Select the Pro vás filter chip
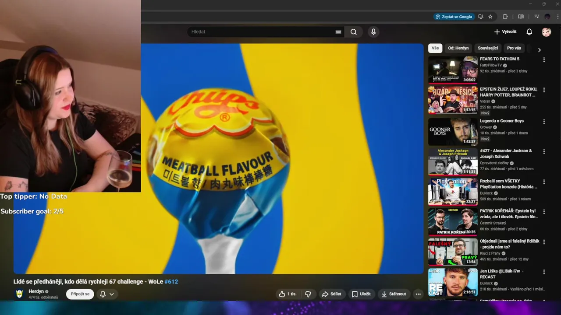This screenshot has height=315, width=561. click(514, 48)
